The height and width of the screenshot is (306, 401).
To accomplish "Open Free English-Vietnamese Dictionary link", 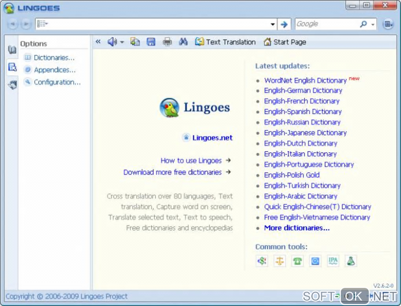I will 317,217.
